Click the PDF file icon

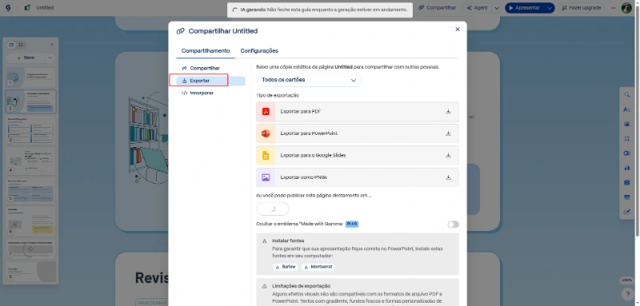266,112
